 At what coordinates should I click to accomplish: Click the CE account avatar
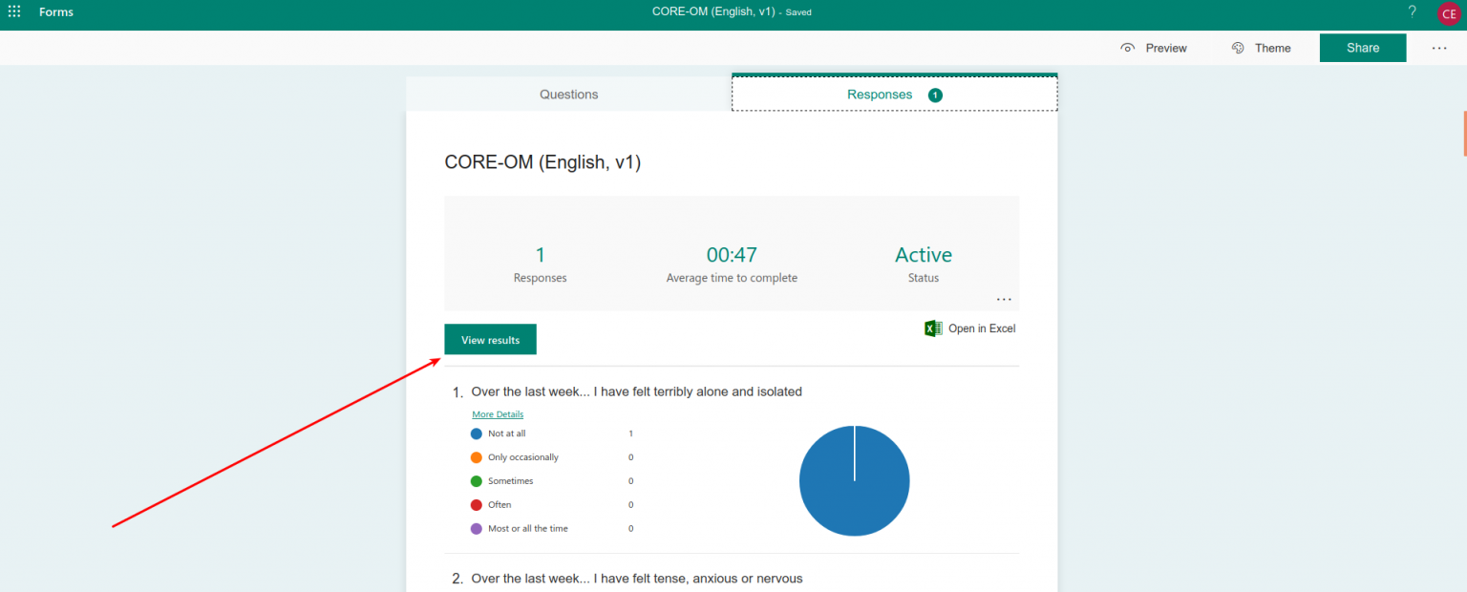coord(1447,13)
